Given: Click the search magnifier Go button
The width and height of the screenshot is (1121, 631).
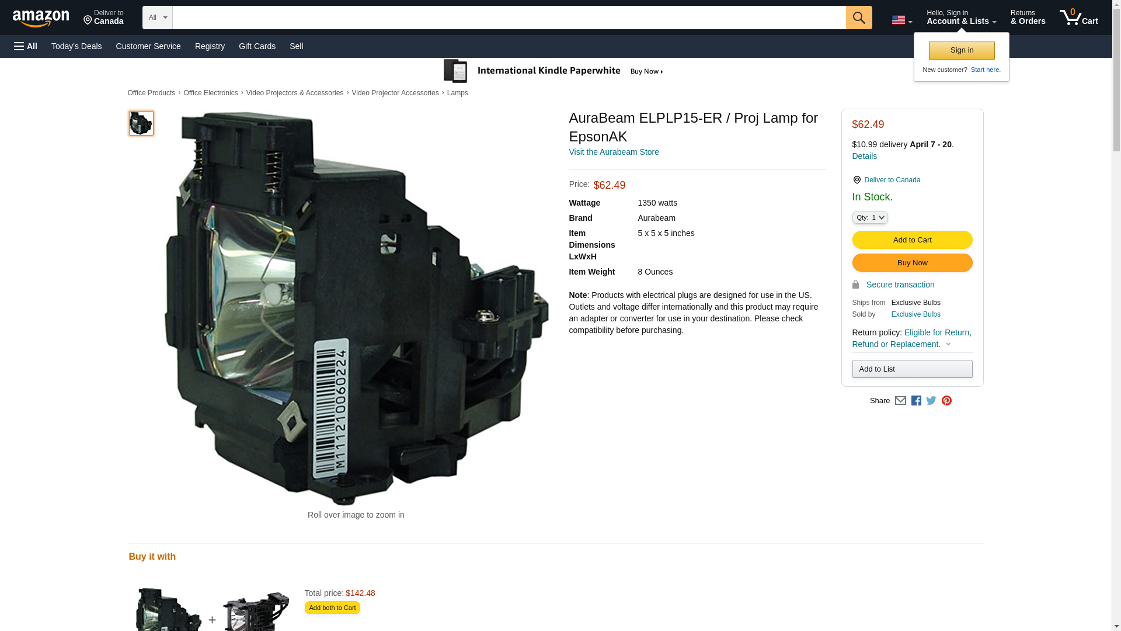Looking at the screenshot, I should point(858,18).
